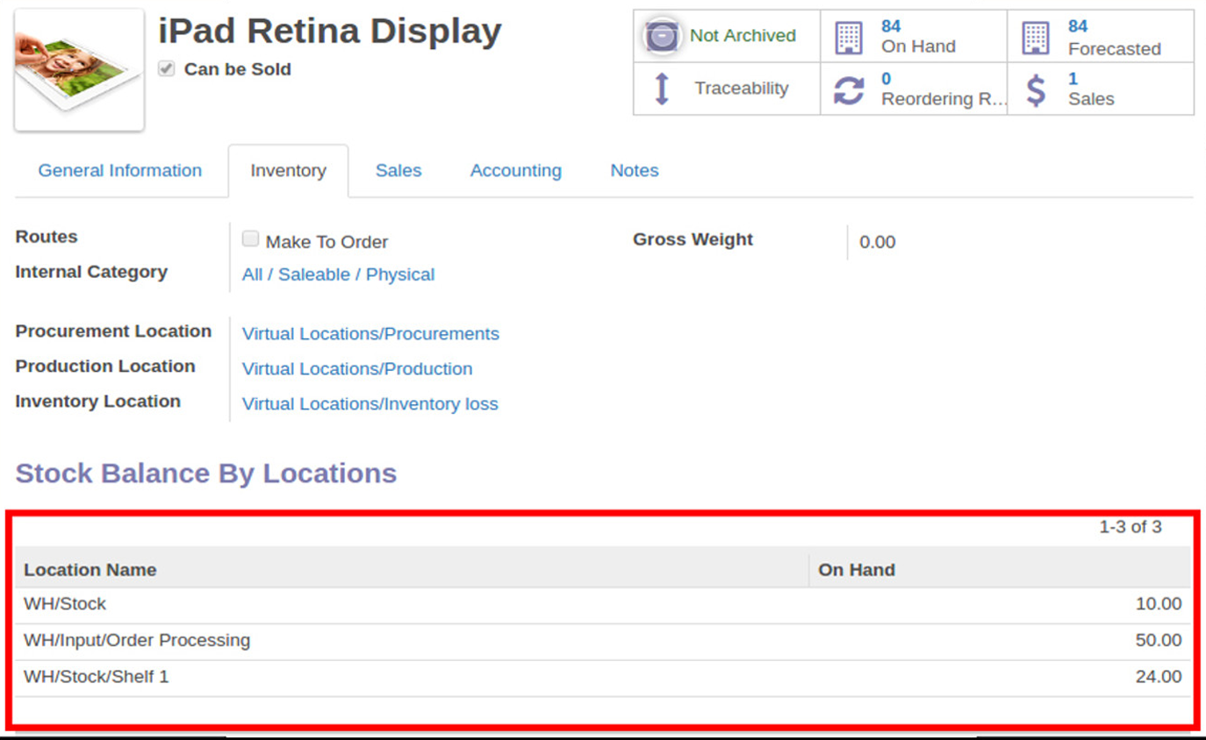Toggle the Can be Sold checkbox

(167, 68)
